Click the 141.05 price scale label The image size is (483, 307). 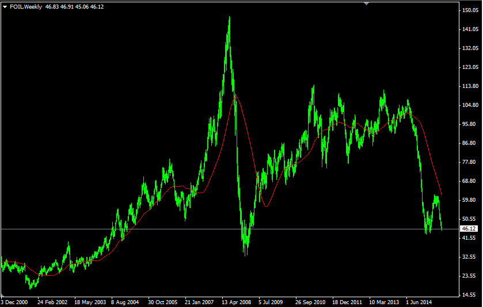470,29
